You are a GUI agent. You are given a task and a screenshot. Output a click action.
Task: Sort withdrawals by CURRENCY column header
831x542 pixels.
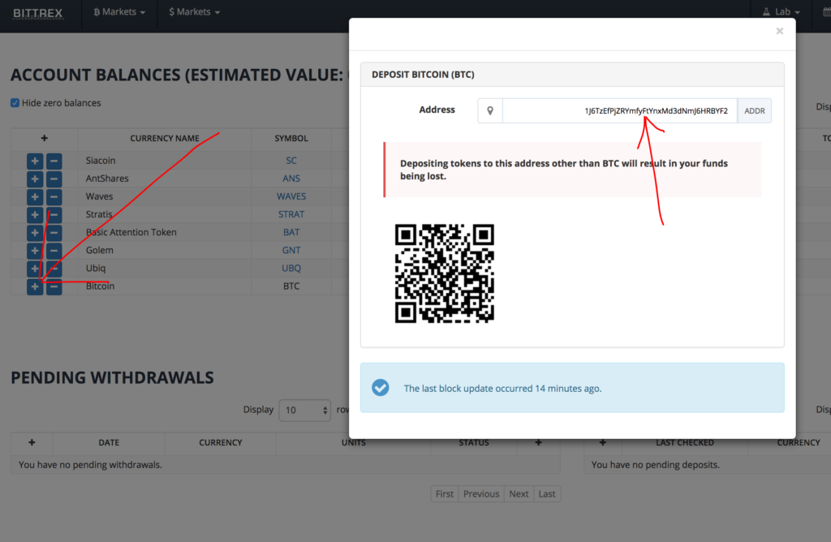(221, 442)
